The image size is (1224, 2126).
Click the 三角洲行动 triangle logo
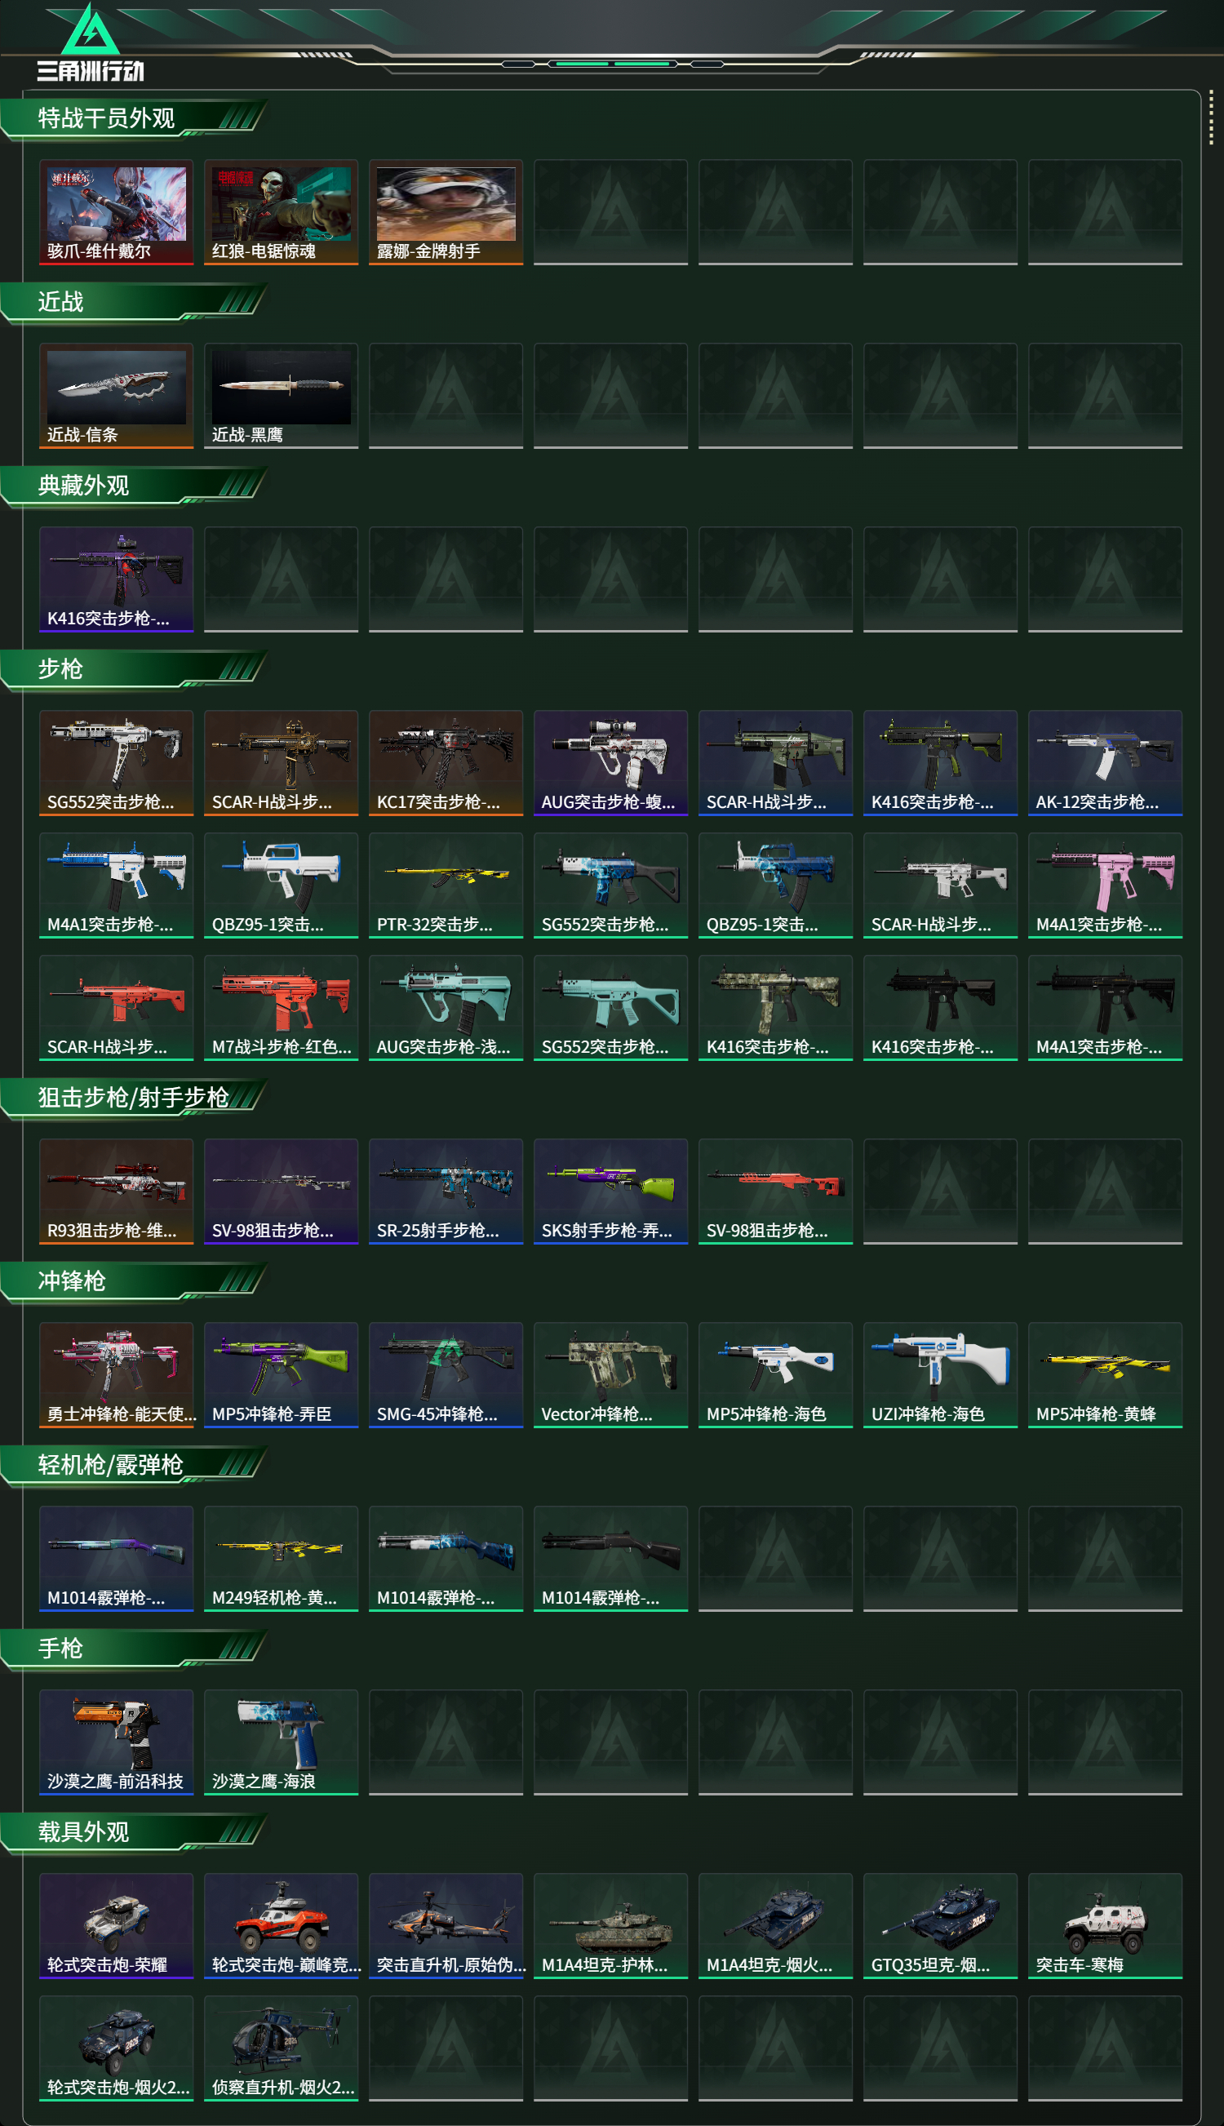91,30
